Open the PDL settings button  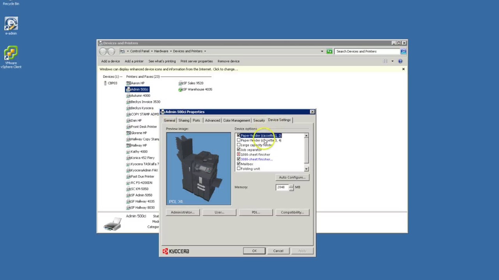point(256,212)
